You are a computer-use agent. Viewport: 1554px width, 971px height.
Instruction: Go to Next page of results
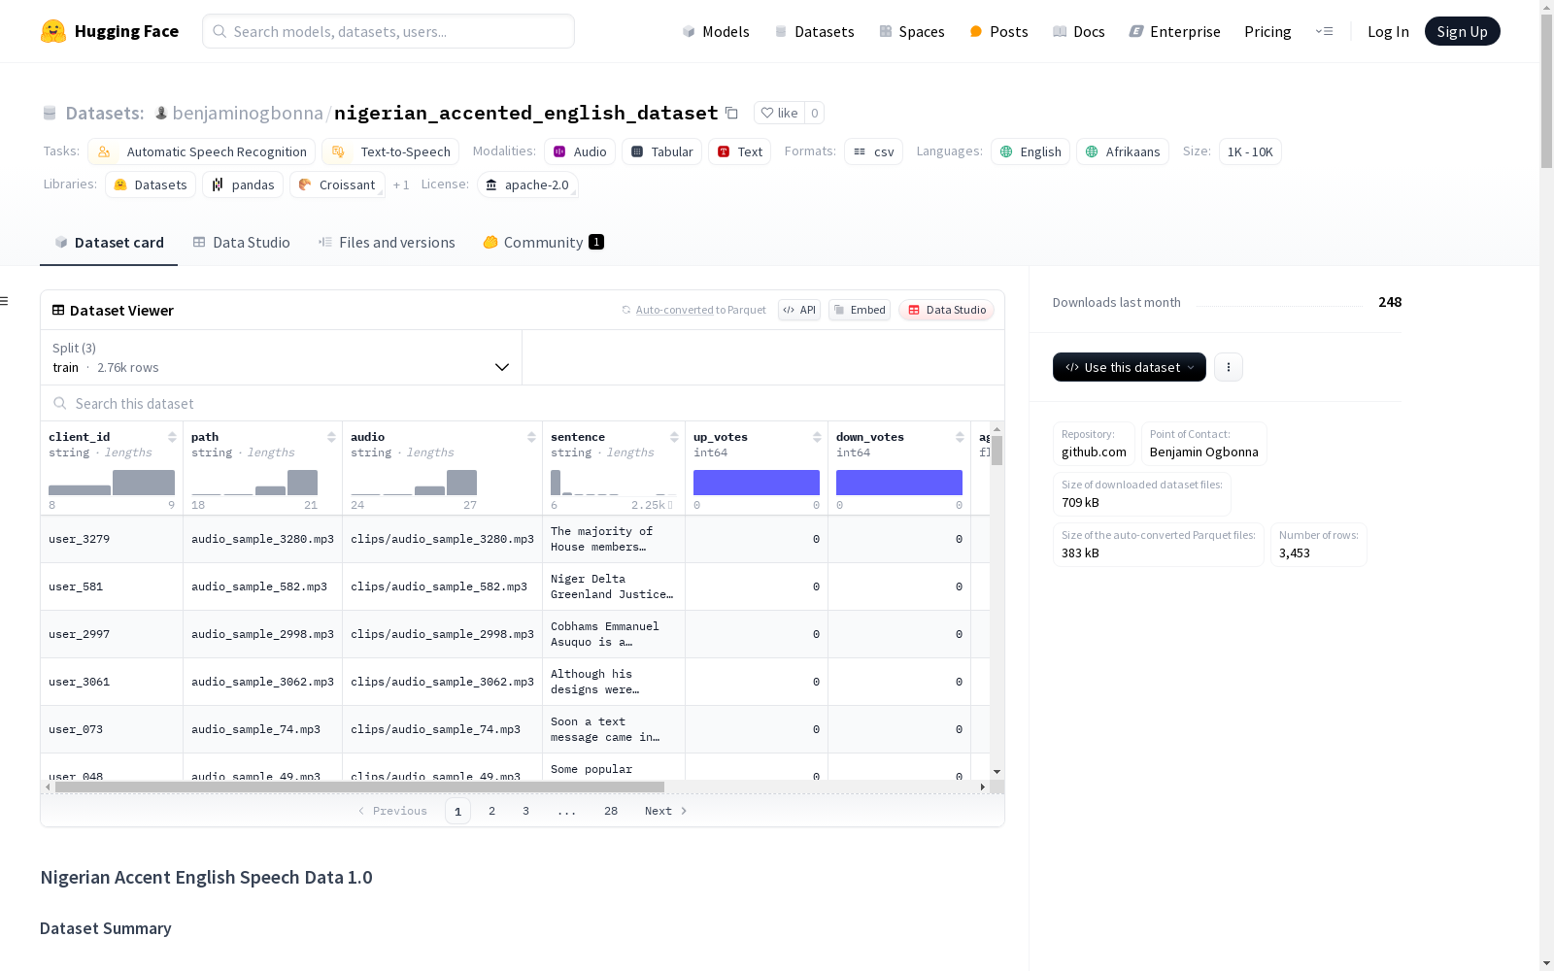click(666, 811)
